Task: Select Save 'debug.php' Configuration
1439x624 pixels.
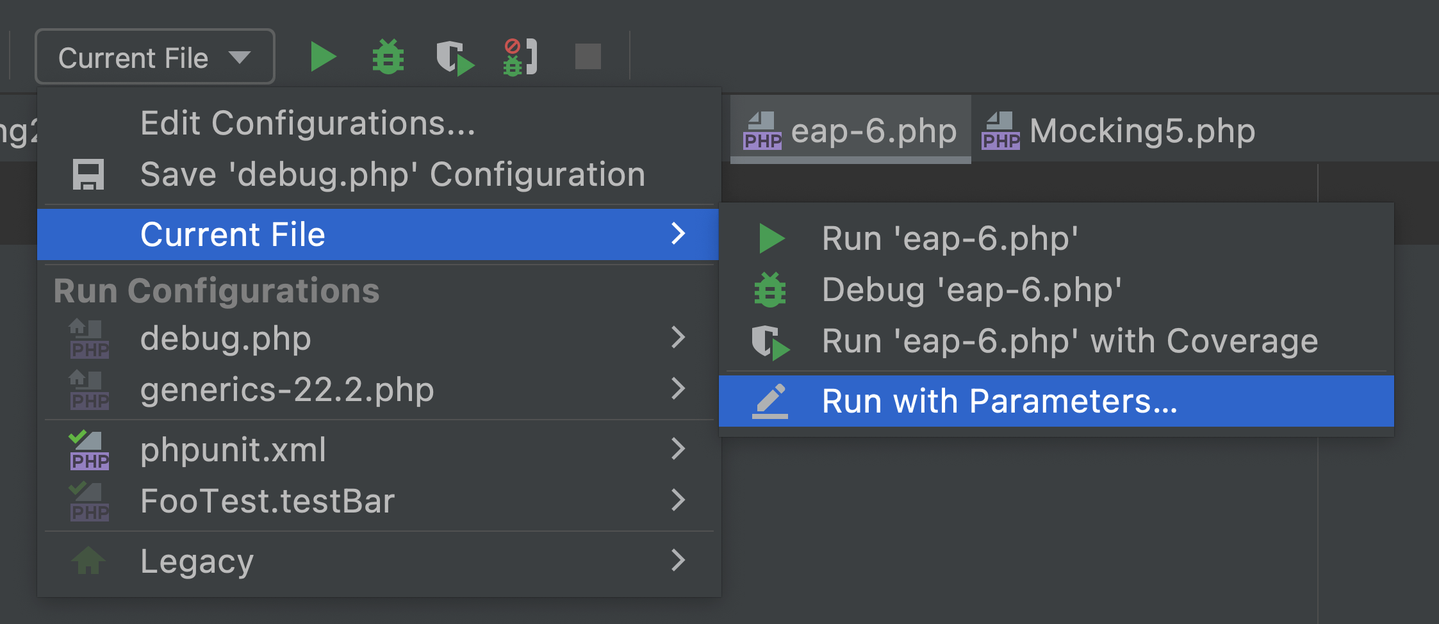Action: (392, 175)
